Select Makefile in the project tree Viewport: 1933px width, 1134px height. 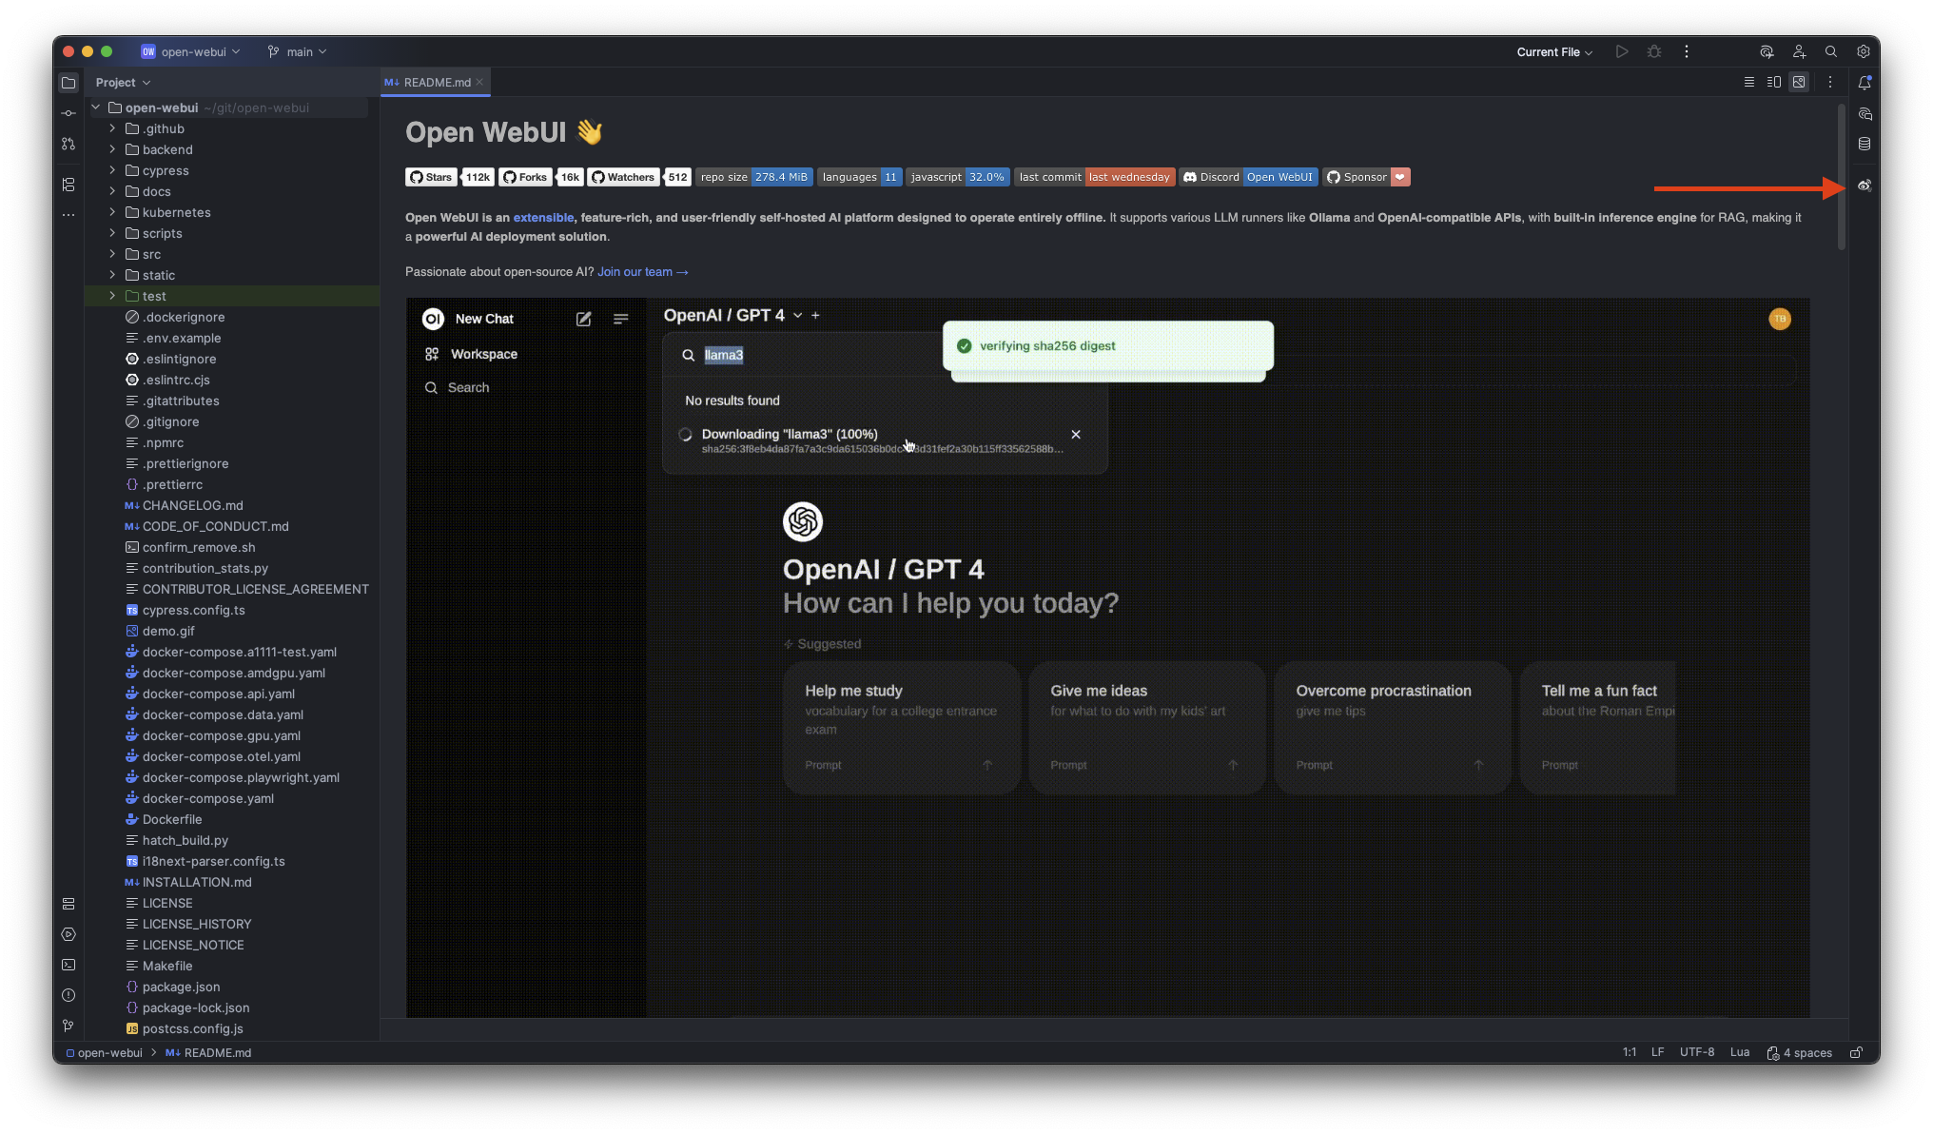point(167,966)
